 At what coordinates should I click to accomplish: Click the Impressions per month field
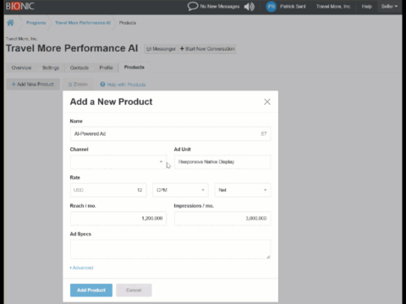(222, 219)
